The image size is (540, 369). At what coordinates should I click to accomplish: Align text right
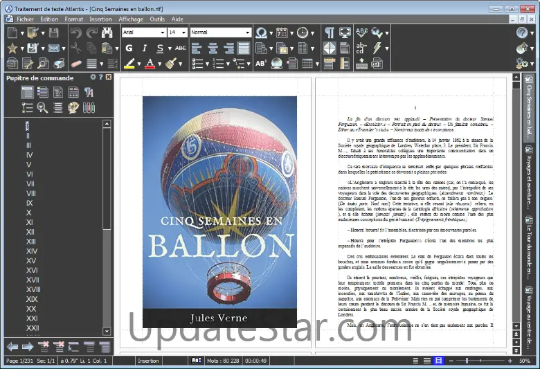(x=228, y=48)
